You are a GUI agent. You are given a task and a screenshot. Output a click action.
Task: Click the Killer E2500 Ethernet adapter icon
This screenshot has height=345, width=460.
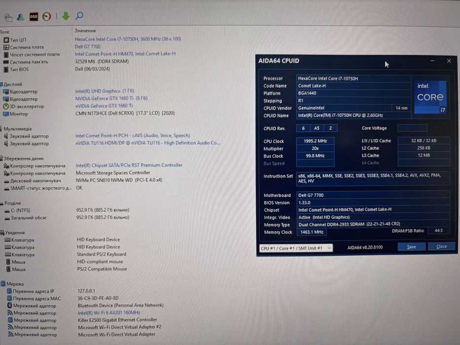coord(10,320)
